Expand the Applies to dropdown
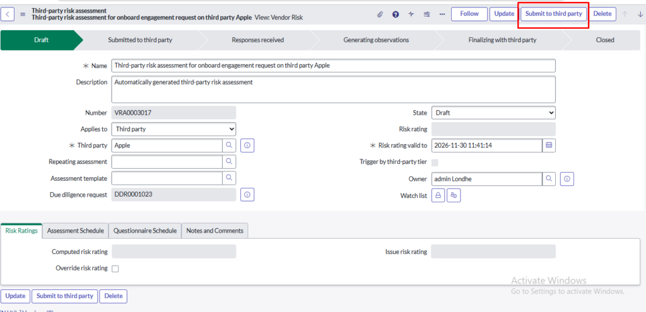The width and height of the screenshot is (646, 312). pyautogui.click(x=173, y=129)
